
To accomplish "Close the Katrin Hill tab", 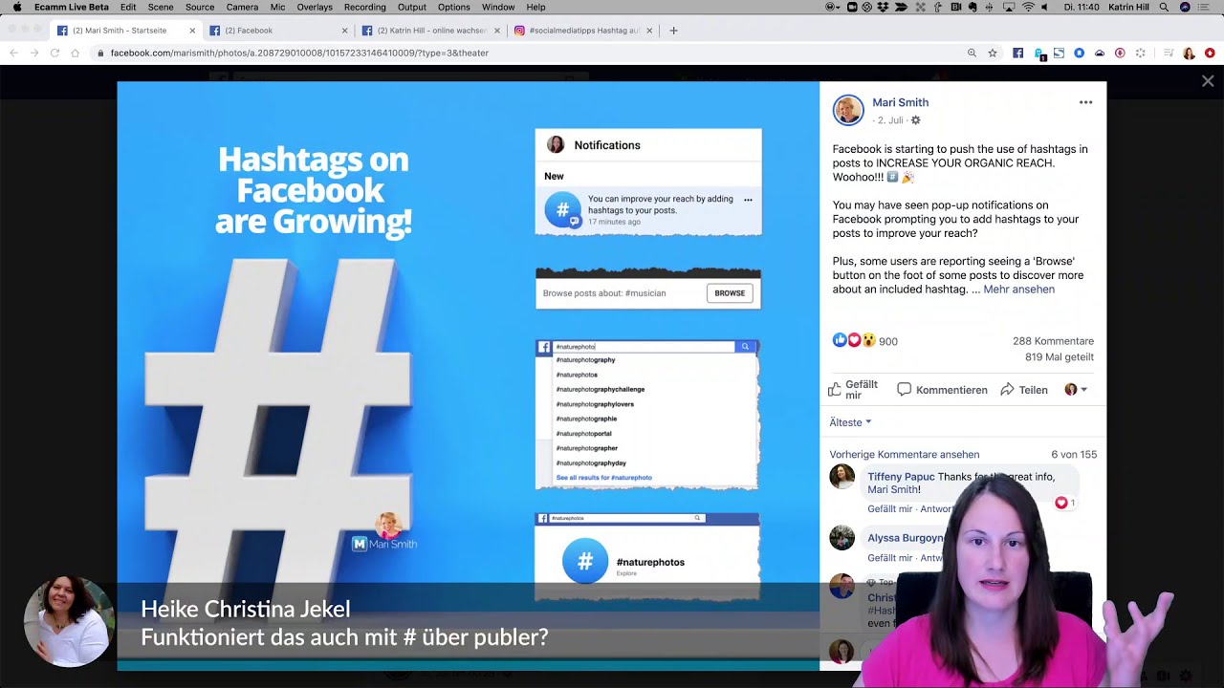I will [497, 31].
